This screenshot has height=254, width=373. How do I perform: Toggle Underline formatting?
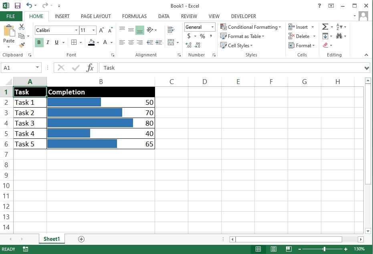[56, 42]
